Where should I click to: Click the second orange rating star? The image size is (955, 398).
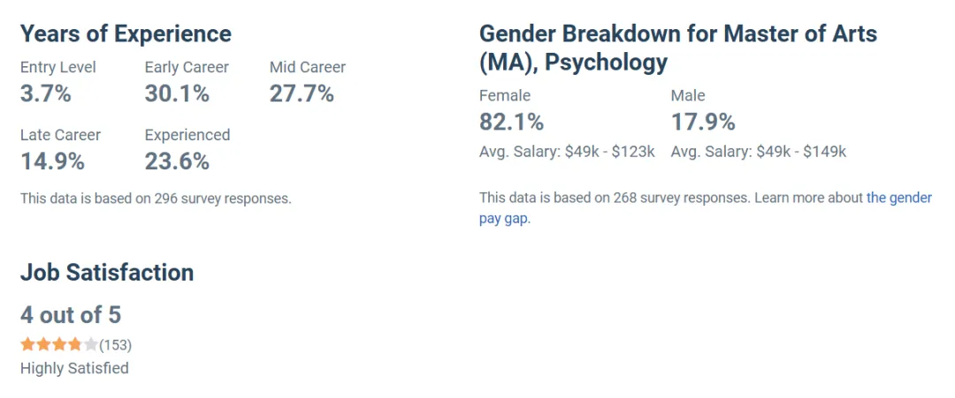coord(43,345)
